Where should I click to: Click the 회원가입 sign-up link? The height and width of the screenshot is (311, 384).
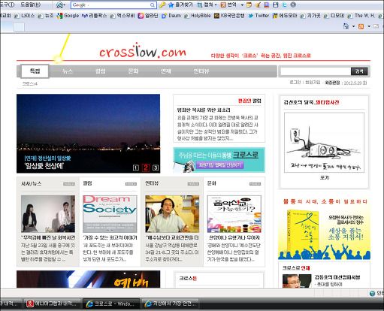coord(313,83)
